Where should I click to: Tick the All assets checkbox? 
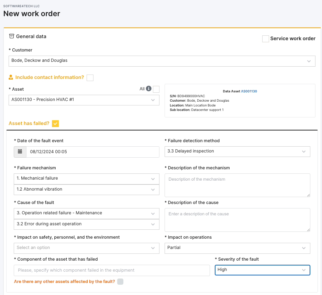tap(156, 89)
